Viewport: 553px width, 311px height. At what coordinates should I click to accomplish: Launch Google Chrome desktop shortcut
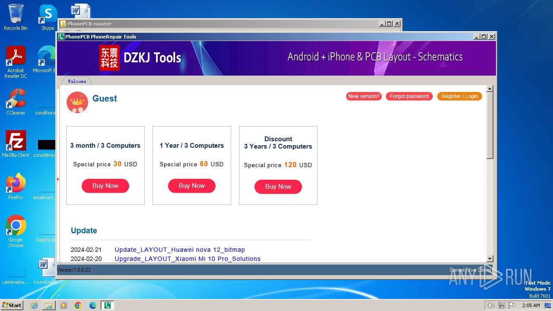tap(16, 231)
